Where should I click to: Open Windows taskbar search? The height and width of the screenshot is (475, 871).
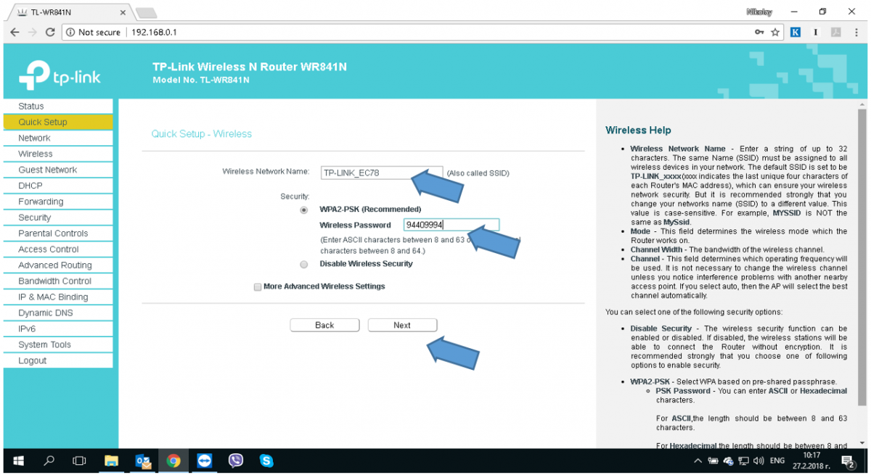pyautogui.click(x=49, y=460)
